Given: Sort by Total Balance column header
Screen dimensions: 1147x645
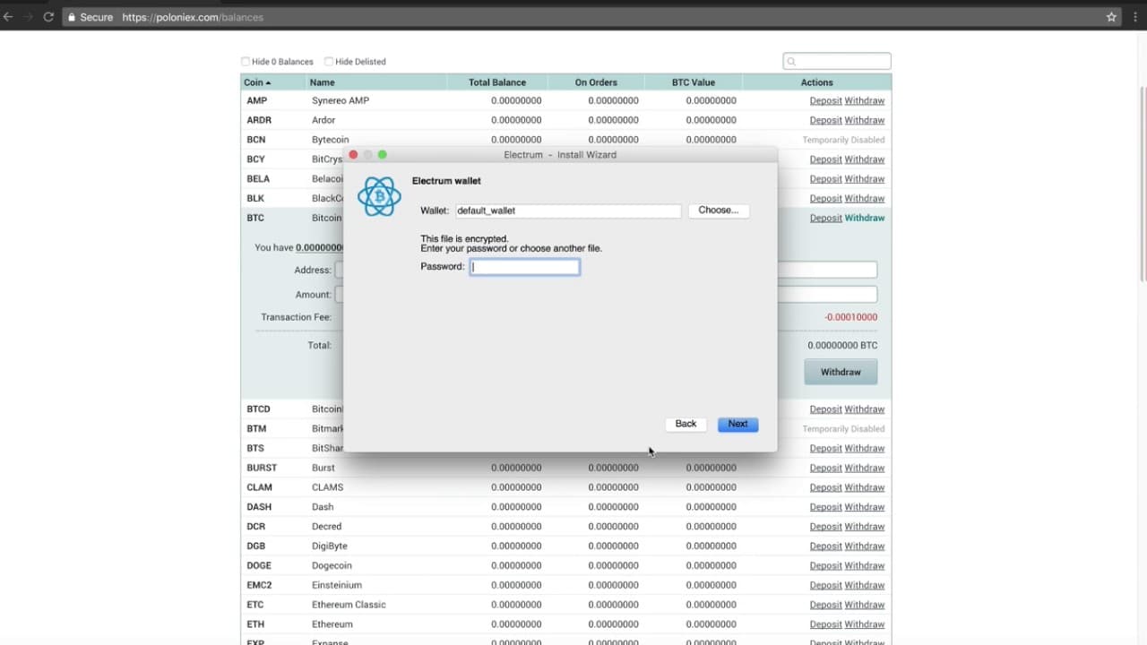Looking at the screenshot, I should tap(497, 82).
